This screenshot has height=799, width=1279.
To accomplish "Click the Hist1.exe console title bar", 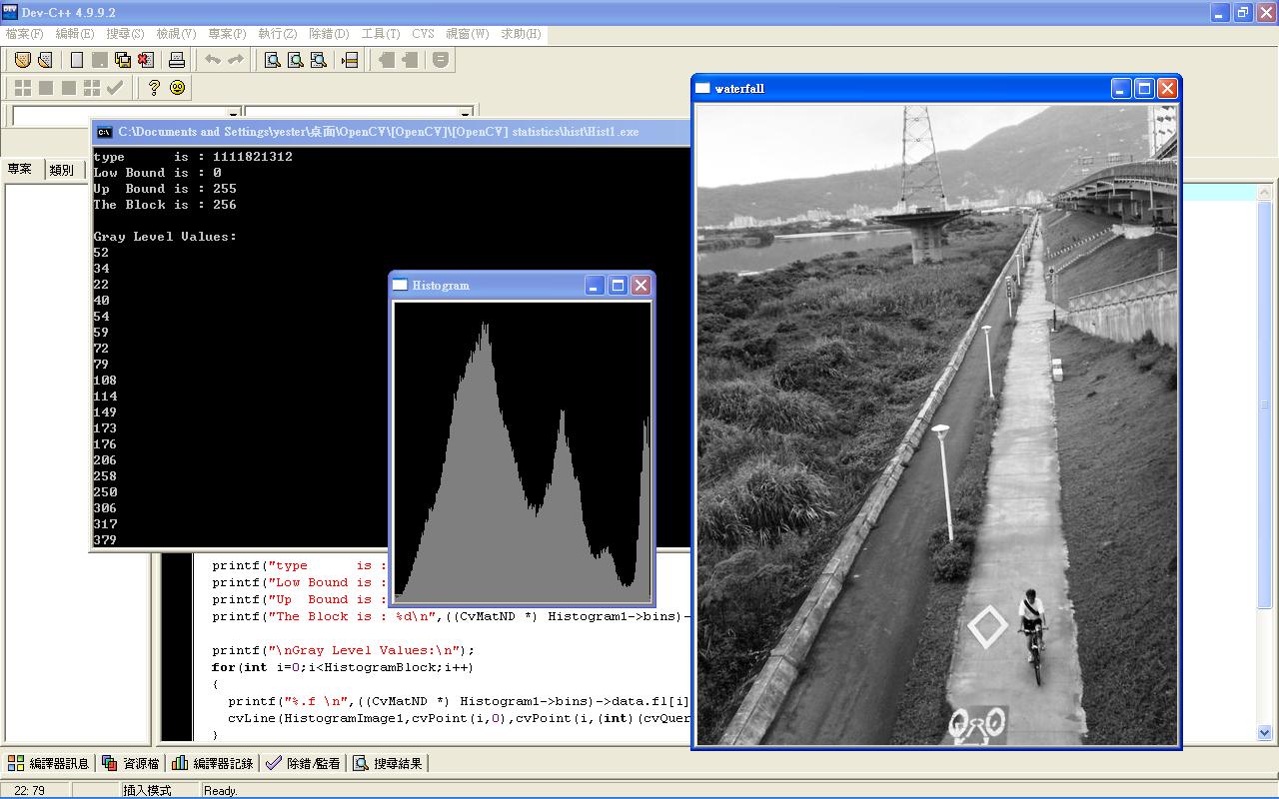I will 390,132.
